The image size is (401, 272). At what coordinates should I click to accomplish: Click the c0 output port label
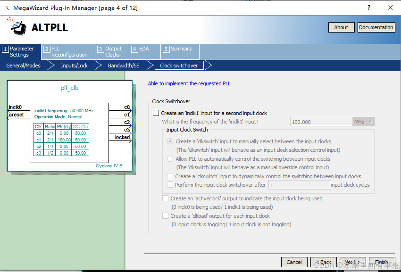tap(127, 107)
